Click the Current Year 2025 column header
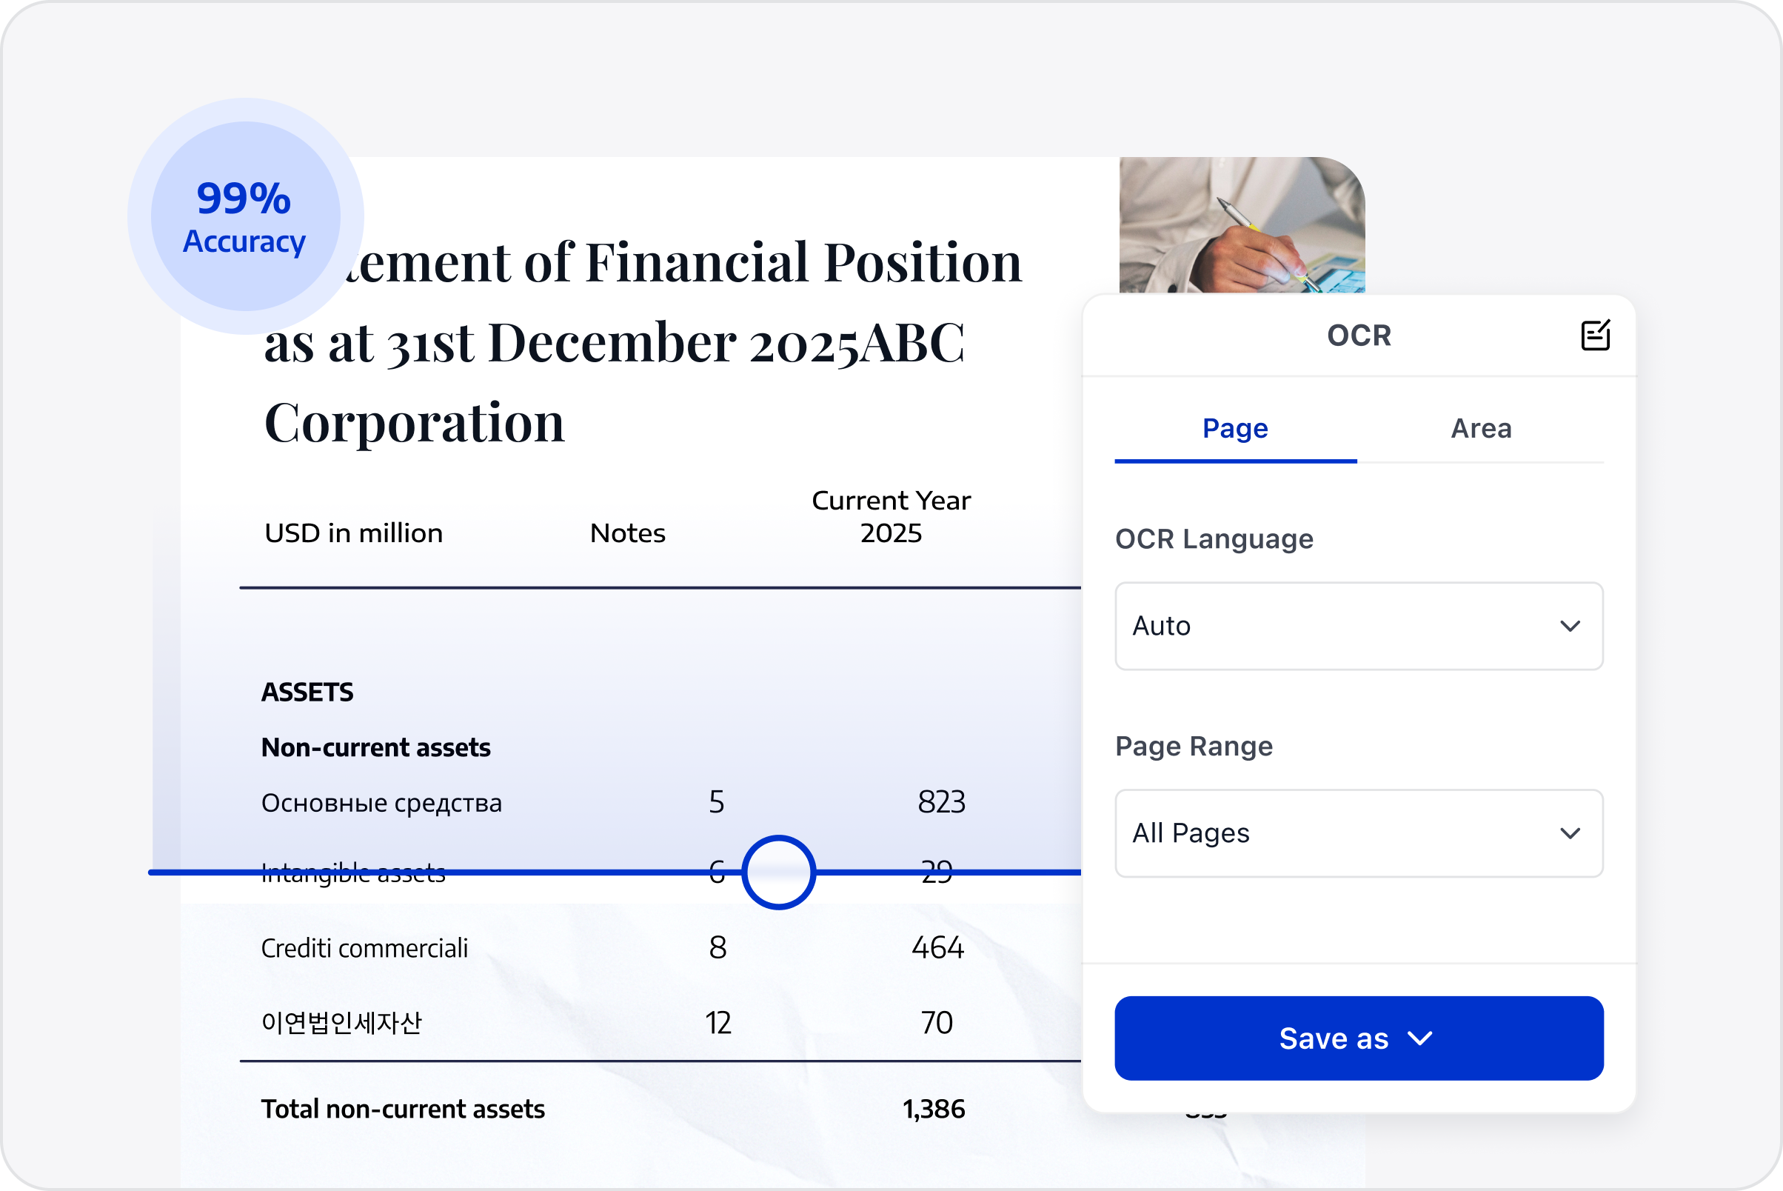 tap(891, 516)
